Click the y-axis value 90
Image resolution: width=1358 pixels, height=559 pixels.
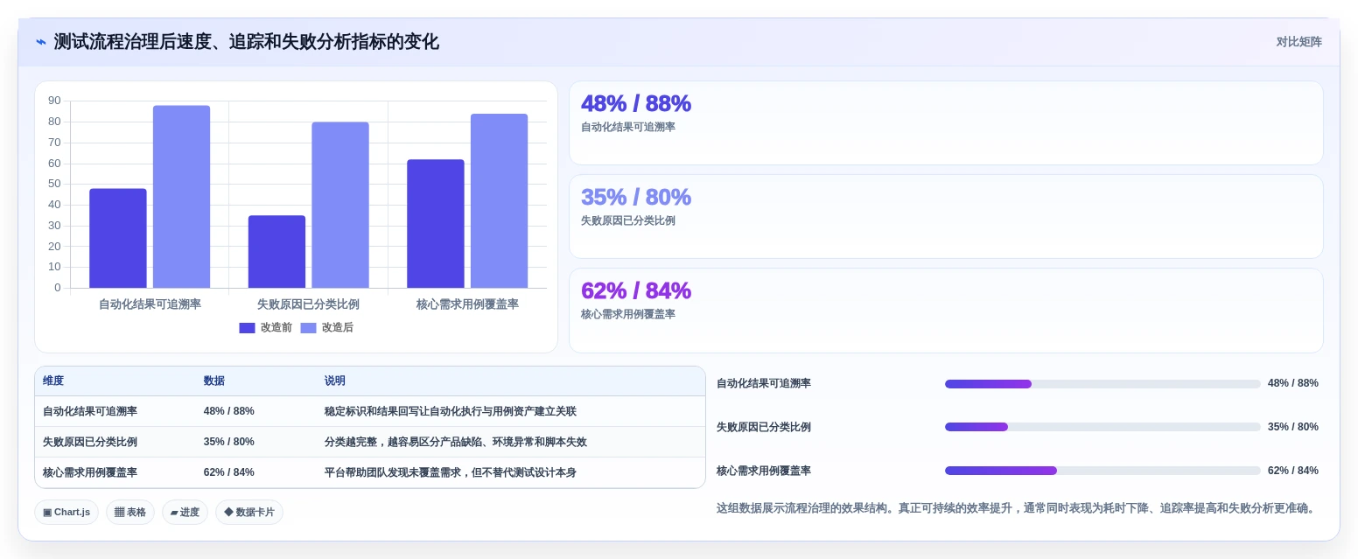54,101
